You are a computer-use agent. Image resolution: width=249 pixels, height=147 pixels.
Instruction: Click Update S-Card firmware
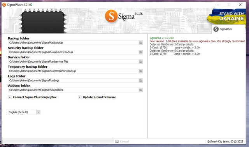point(100,97)
